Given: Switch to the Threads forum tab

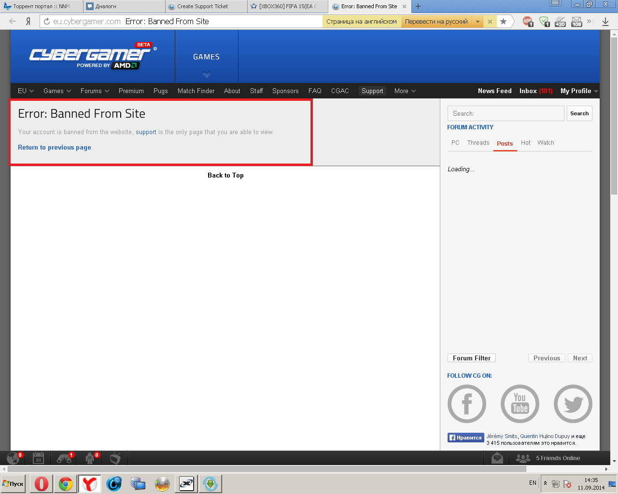Looking at the screenshot, I should point(478,143).
